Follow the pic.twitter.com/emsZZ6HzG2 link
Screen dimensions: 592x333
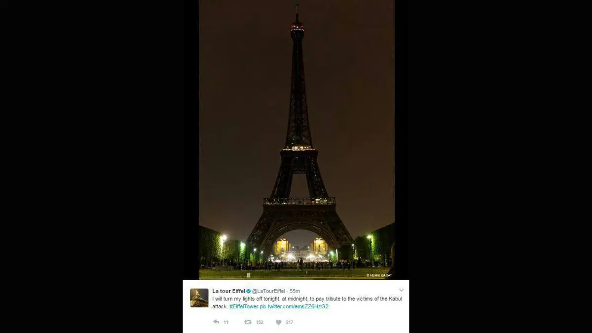click(294, 306)
